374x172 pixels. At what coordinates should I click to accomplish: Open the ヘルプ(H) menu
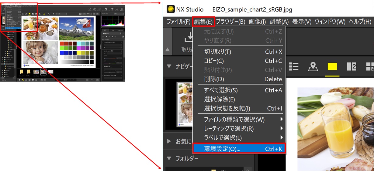point(360,22)
